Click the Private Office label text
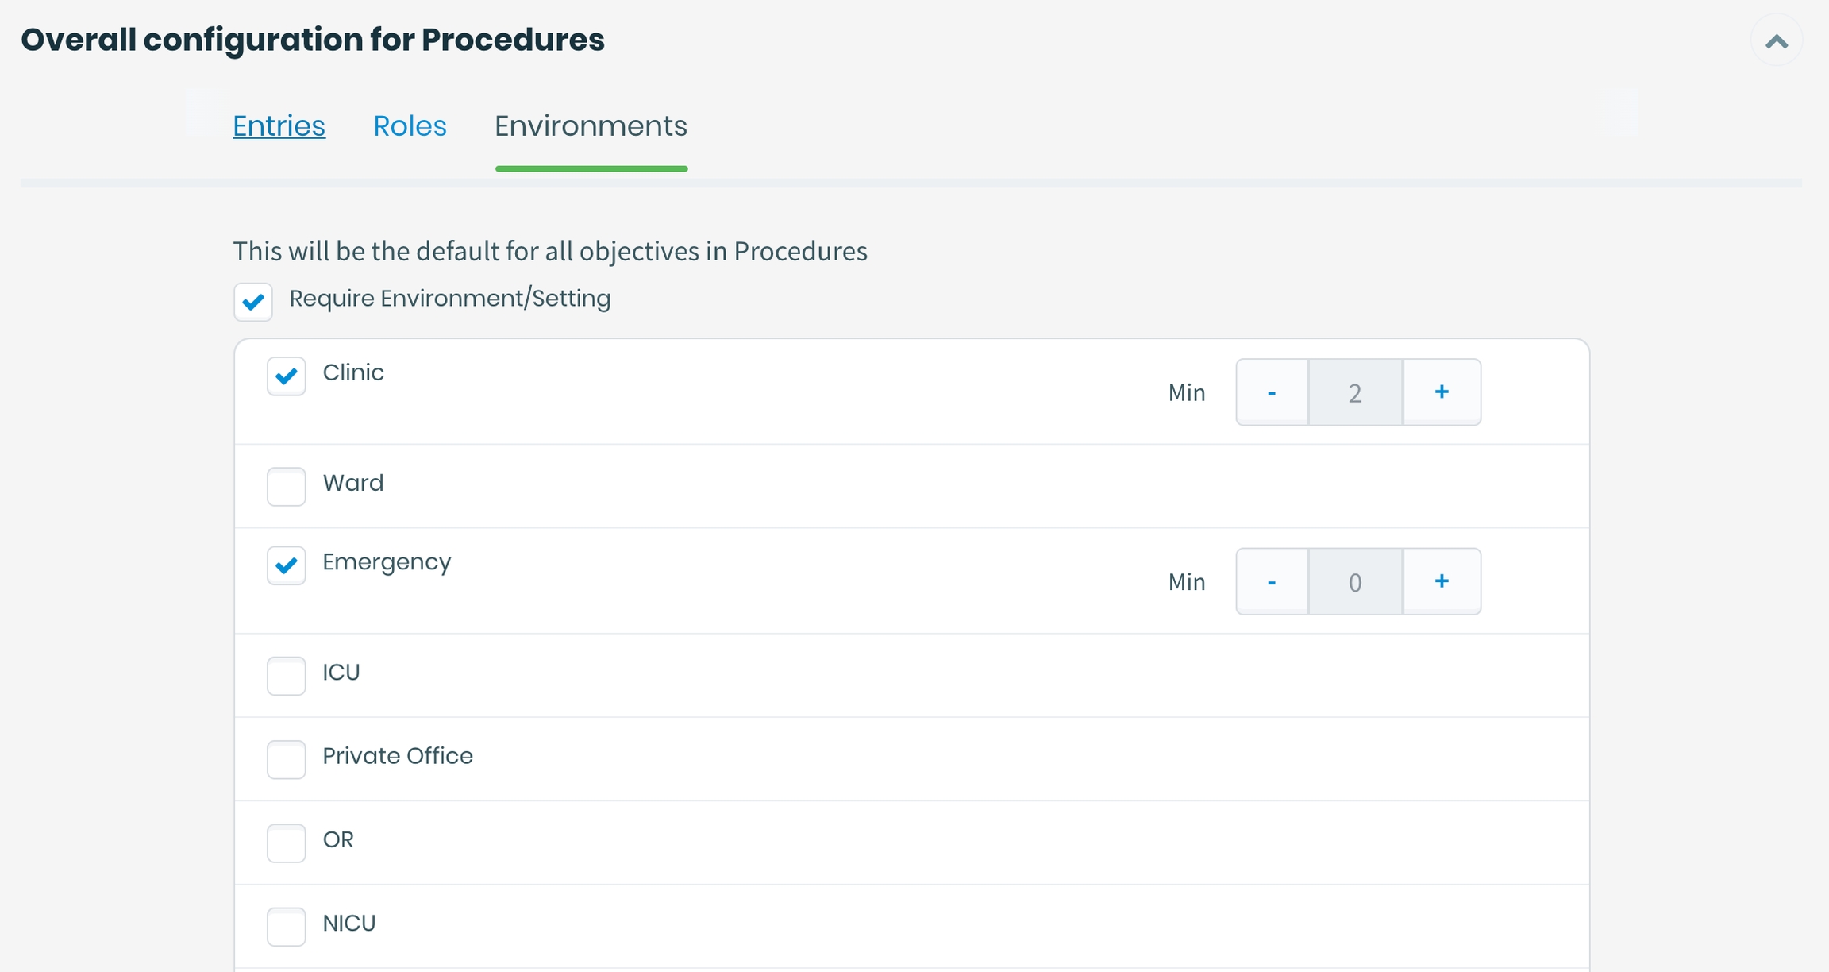 point(397,756)
